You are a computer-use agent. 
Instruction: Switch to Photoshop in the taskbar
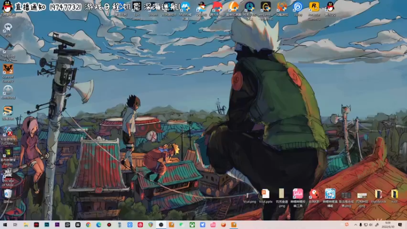[47, 225]
